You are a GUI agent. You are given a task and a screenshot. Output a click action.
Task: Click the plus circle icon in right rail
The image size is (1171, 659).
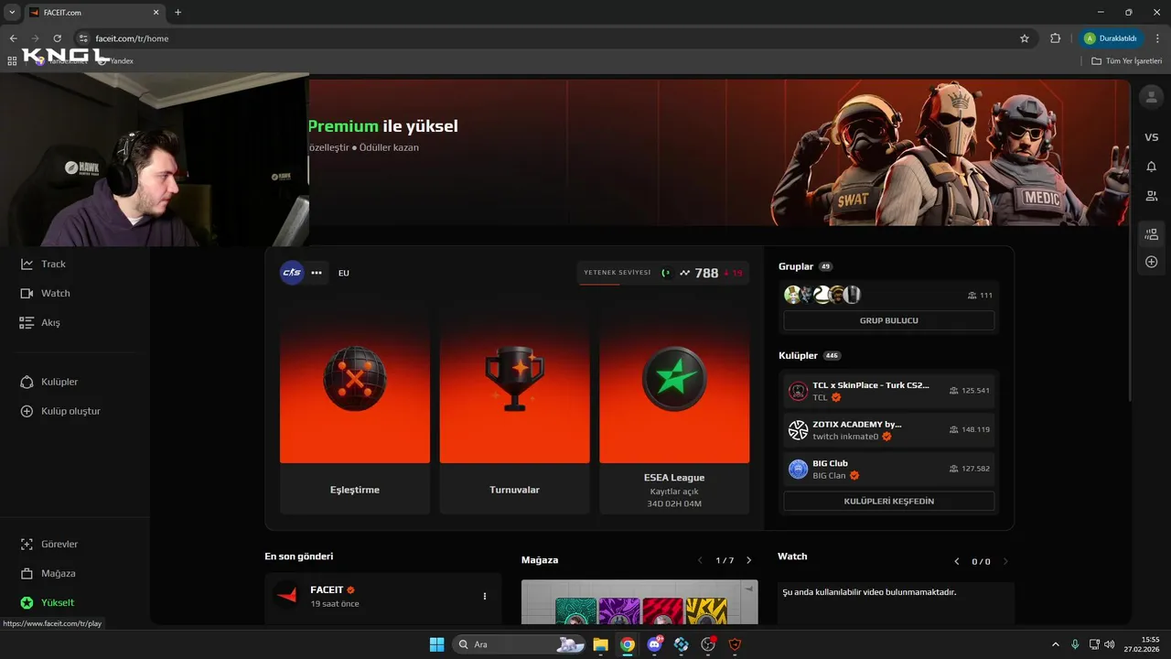pos(1151,262)
